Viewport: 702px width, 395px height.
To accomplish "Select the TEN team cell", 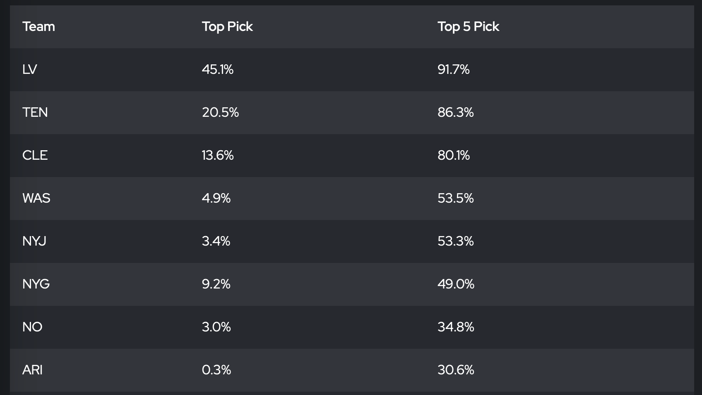I will 35,112.
